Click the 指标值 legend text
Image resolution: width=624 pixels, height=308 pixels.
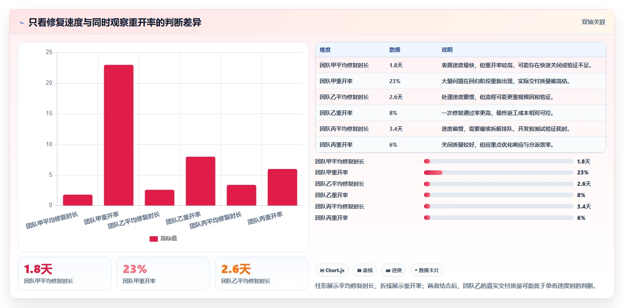(168, 238)
